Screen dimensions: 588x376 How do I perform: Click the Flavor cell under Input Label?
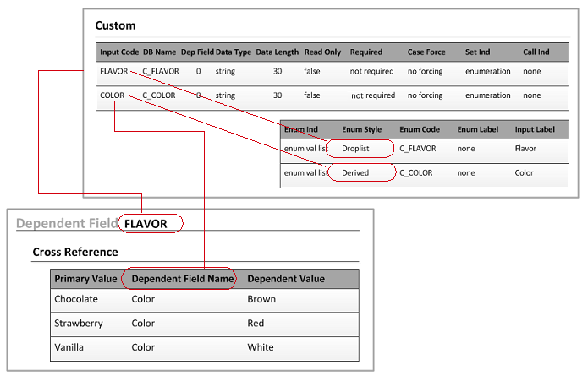point(525,149)
